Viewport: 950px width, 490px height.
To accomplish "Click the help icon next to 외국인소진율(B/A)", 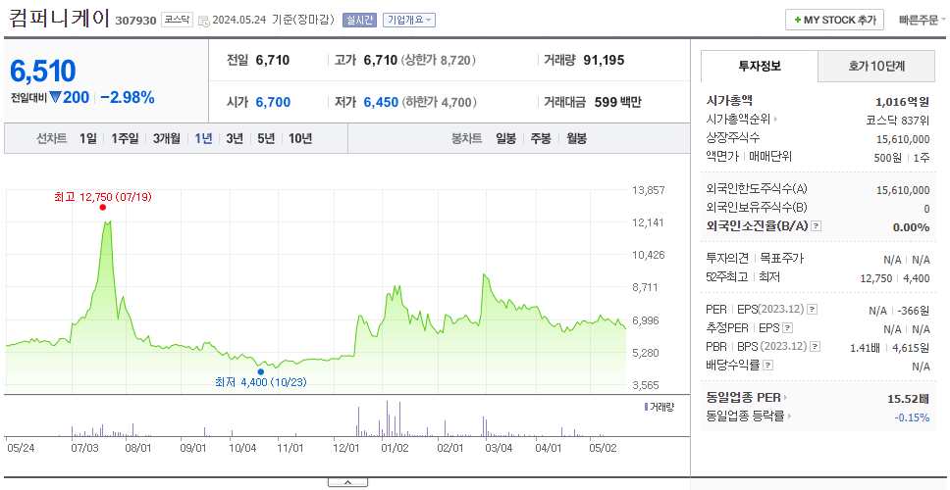I will click(x=817, y=226).
